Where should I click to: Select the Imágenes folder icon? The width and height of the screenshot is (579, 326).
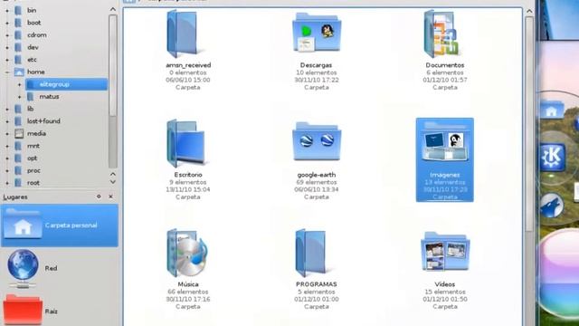point(444,141)
